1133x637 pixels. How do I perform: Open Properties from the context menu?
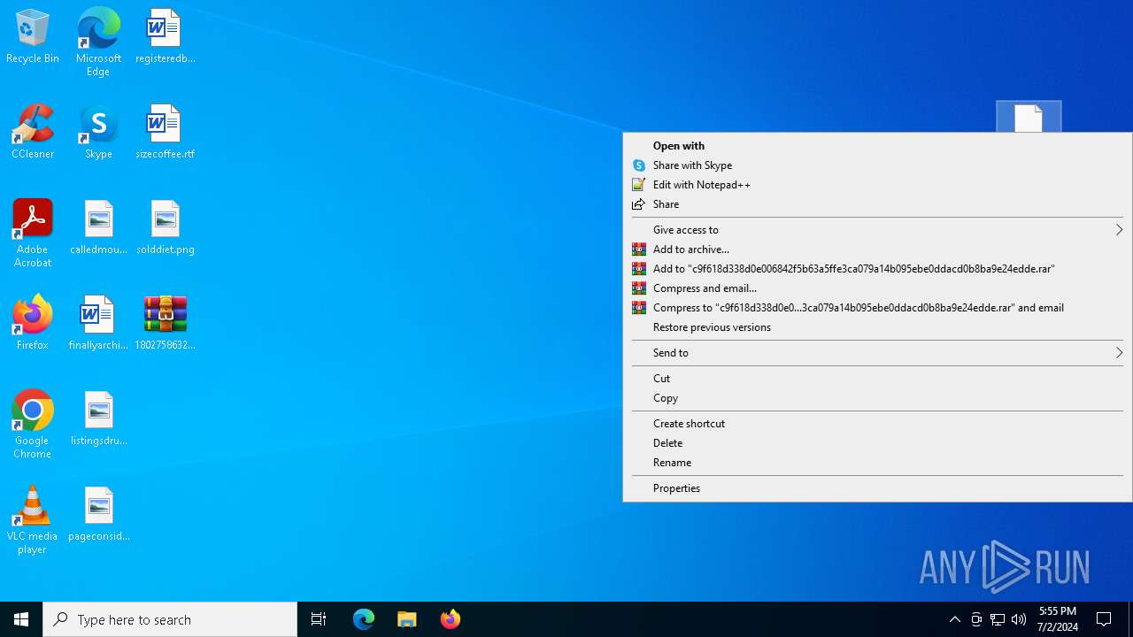click(x=877, y=488)
